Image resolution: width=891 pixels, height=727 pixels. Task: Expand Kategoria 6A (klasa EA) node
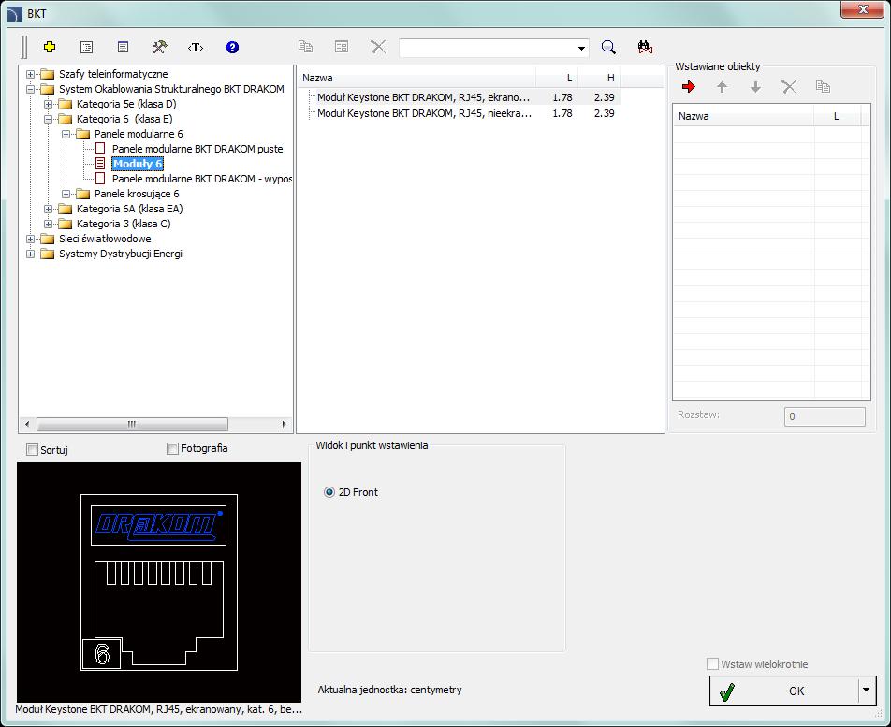pyautogui.click(x=49, y=209)
